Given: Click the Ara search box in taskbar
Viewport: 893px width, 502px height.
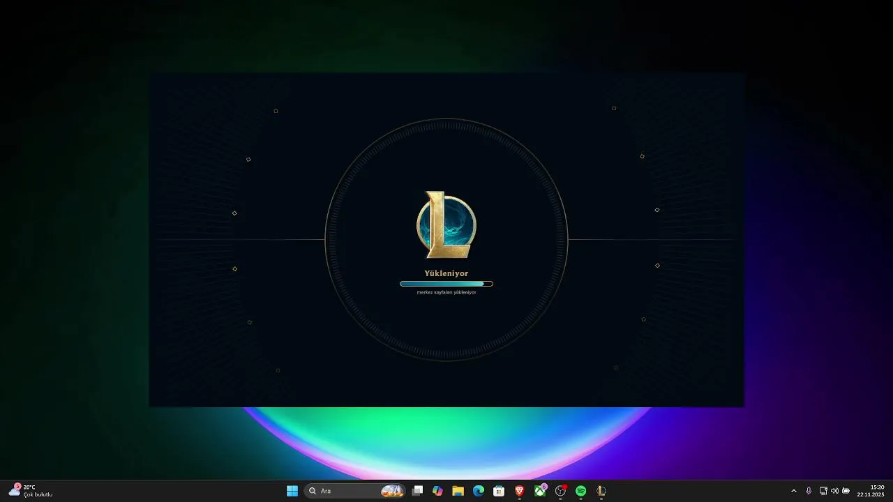Looking at the screenshot, I should coord(356,491).
